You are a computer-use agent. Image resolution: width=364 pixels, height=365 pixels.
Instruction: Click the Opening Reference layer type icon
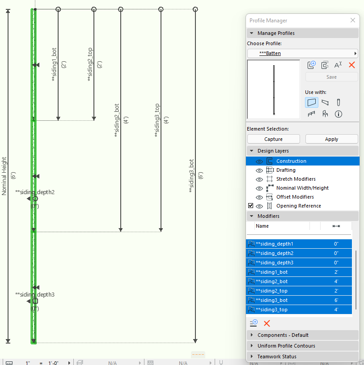(x=270, y=206)
